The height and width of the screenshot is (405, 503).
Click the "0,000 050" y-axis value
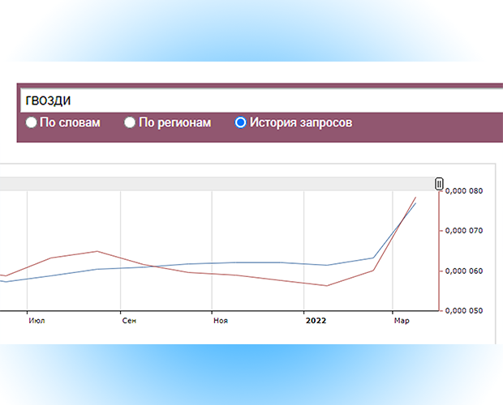point(465,311)
